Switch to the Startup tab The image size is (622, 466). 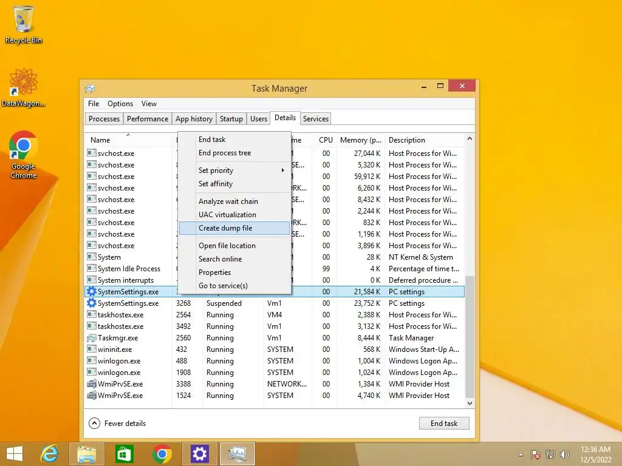click(231, 119)
